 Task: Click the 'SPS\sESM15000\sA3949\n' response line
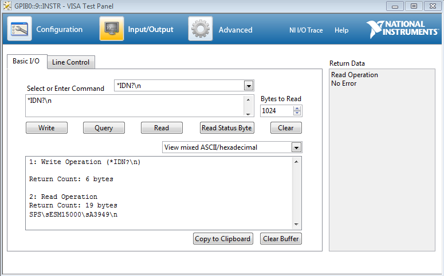(73, 214)
